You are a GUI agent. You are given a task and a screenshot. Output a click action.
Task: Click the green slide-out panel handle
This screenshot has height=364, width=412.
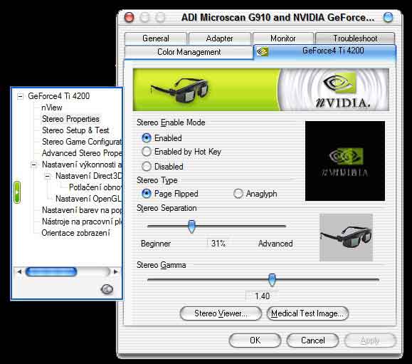pos(17,192)
